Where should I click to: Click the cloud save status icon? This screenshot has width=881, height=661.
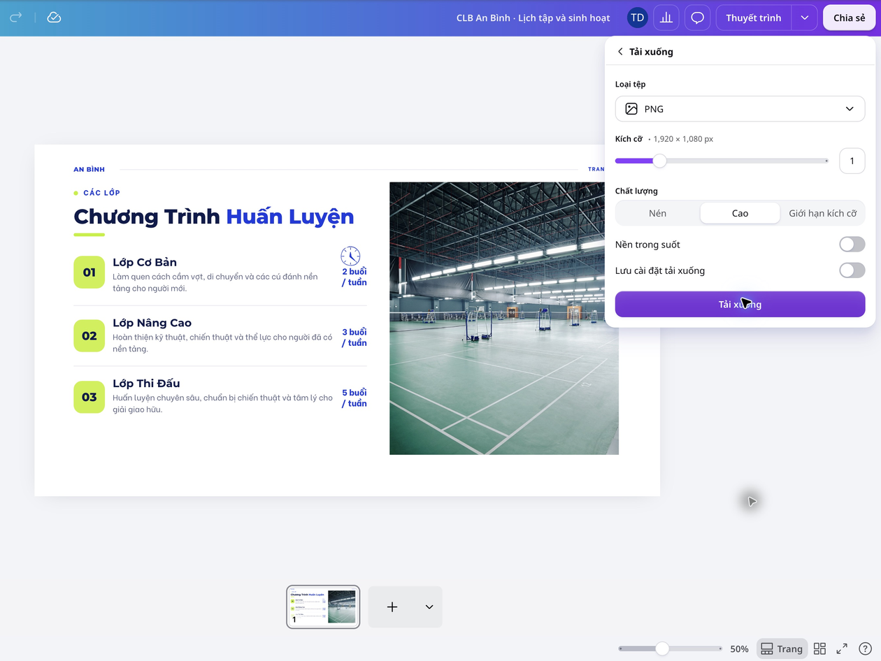click(54, 17)
